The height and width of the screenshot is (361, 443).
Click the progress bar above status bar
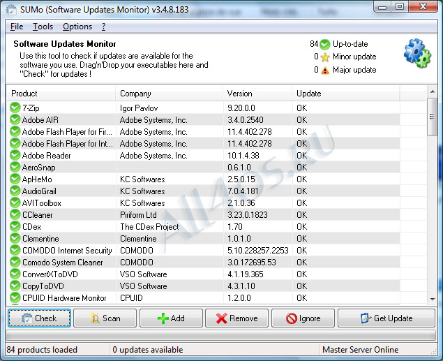[x=220, y=336]
